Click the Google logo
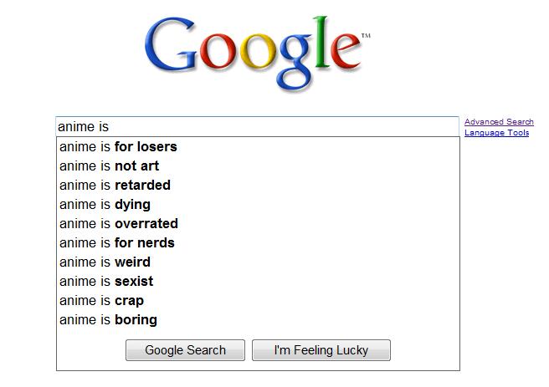549x387 pixels. pos(255,50)
